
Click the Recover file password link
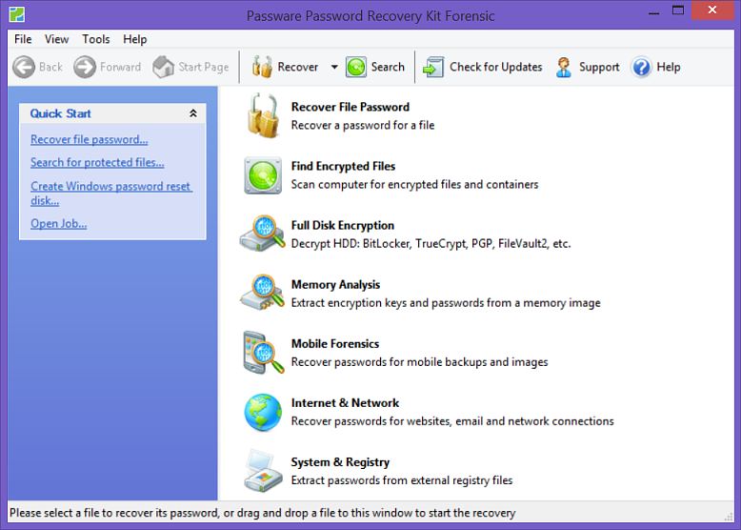coord(89,139)
